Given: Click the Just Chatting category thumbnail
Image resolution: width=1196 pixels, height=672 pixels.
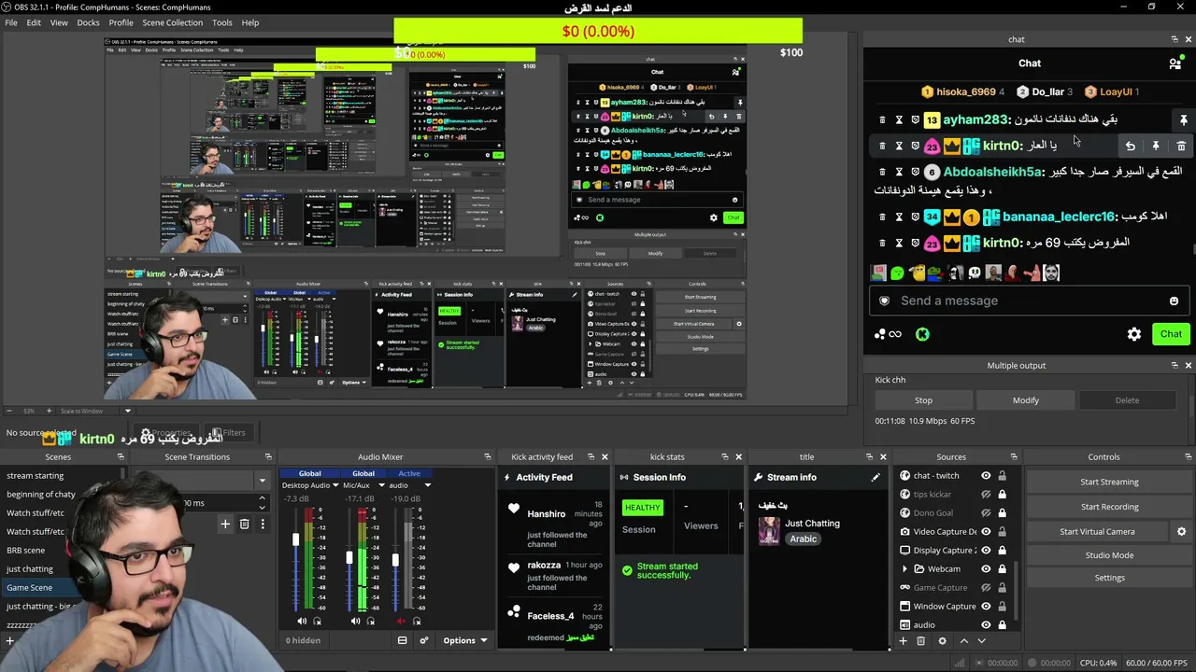Looking at the screenshot, I should click(x=769, y=531).
